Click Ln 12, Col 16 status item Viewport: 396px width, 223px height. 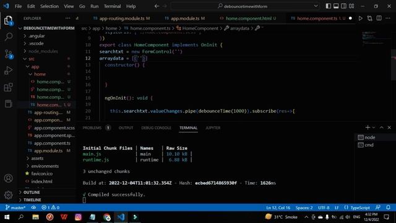coord(278,208)
